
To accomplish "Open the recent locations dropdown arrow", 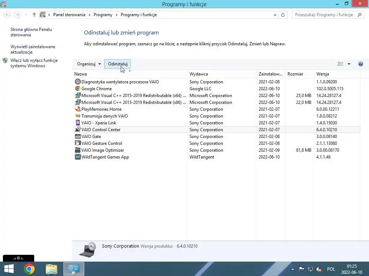I will pyautogui.click(x=26, y=15).
